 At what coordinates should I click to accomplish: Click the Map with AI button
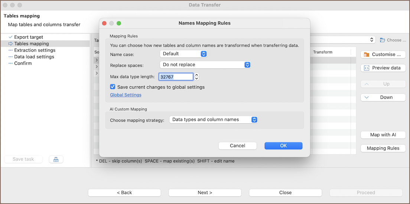(383, 135)
